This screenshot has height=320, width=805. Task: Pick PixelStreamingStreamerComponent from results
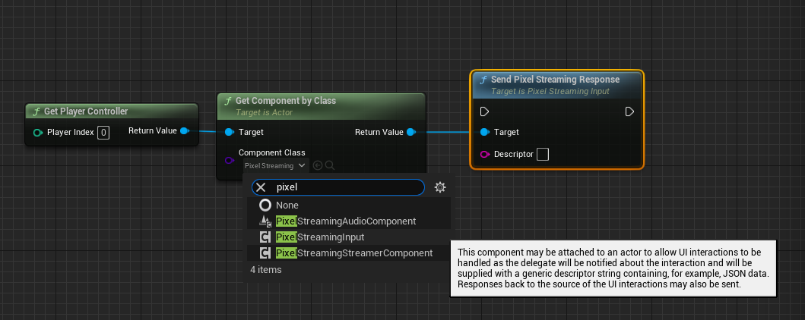tap(353, 253)
